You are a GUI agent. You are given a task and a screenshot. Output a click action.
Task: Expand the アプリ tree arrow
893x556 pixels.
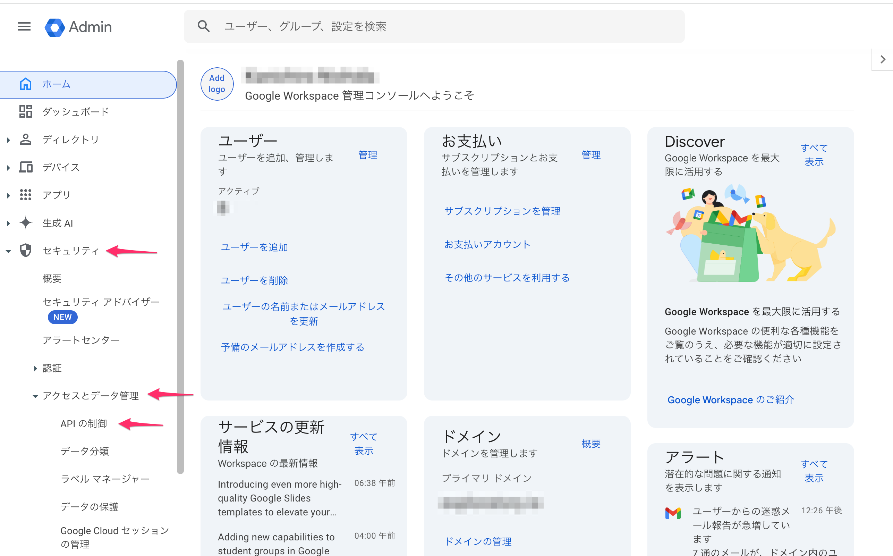(x=8, y=195)
